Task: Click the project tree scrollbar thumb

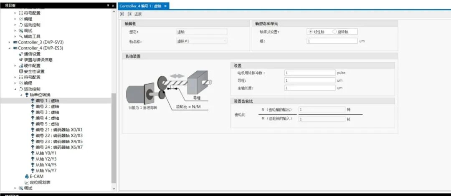Action: 114,138
